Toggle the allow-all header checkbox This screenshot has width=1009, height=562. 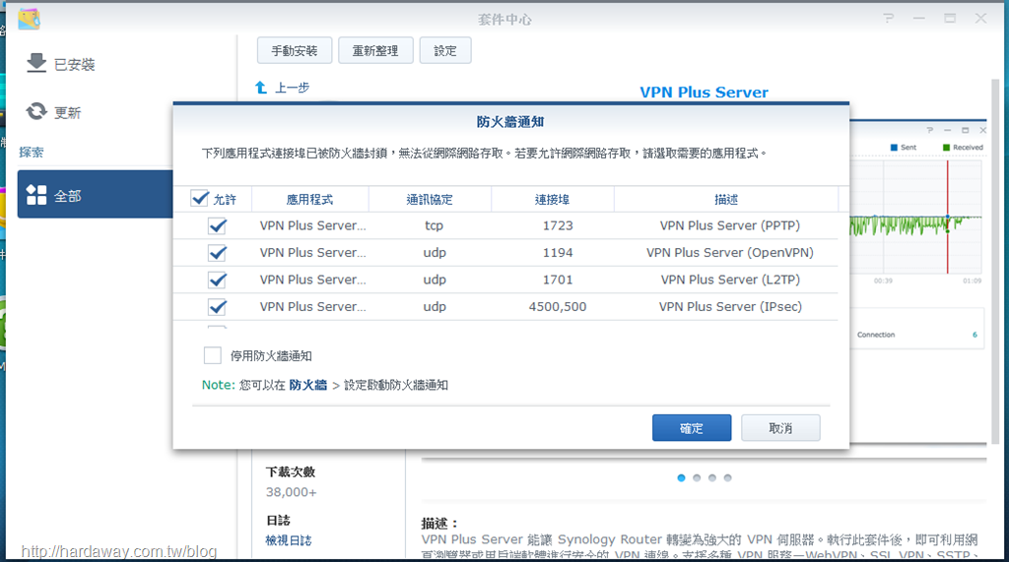pos(199,198)
